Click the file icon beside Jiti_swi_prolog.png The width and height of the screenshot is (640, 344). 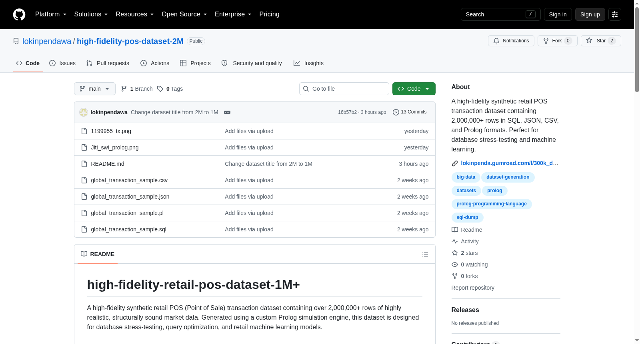click(84, 147)
